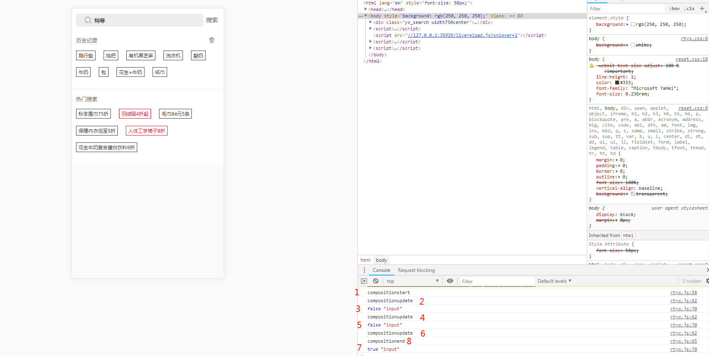Open the rtyx.css:6 source link
The height and width of the screenshot is (356, 709).
tap(694, 38)
